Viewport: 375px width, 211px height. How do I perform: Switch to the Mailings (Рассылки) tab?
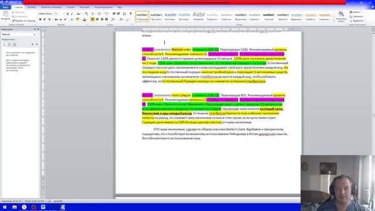tap(84, 8)
